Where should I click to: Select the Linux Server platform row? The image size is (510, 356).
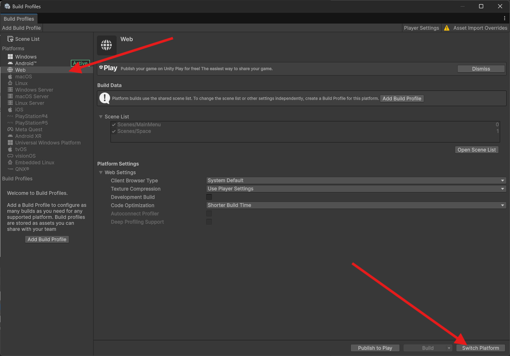click(47, 103)
